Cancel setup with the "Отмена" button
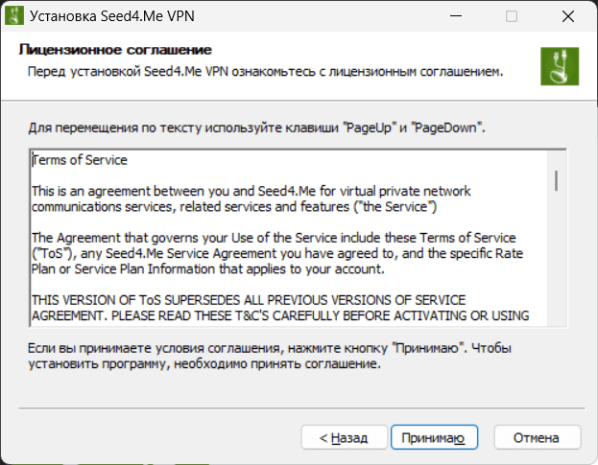The height and width of the screenshot is (465, 598). click(537, 438)
